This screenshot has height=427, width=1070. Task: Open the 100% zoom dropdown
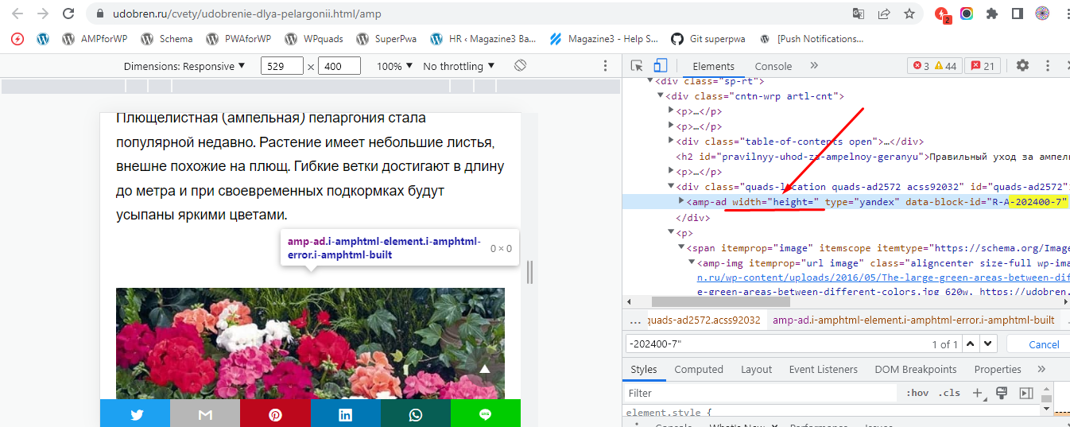[394, 66]
